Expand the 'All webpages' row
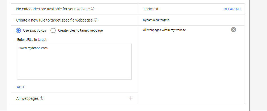Image resolution: width=267 pixels, height=111 pixels. tap(75, 98)
